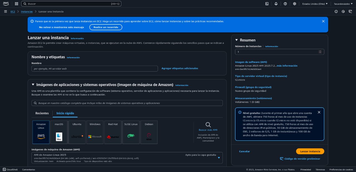
Task: Close the Nivel gratuito notice
Action: click(319, 112)
